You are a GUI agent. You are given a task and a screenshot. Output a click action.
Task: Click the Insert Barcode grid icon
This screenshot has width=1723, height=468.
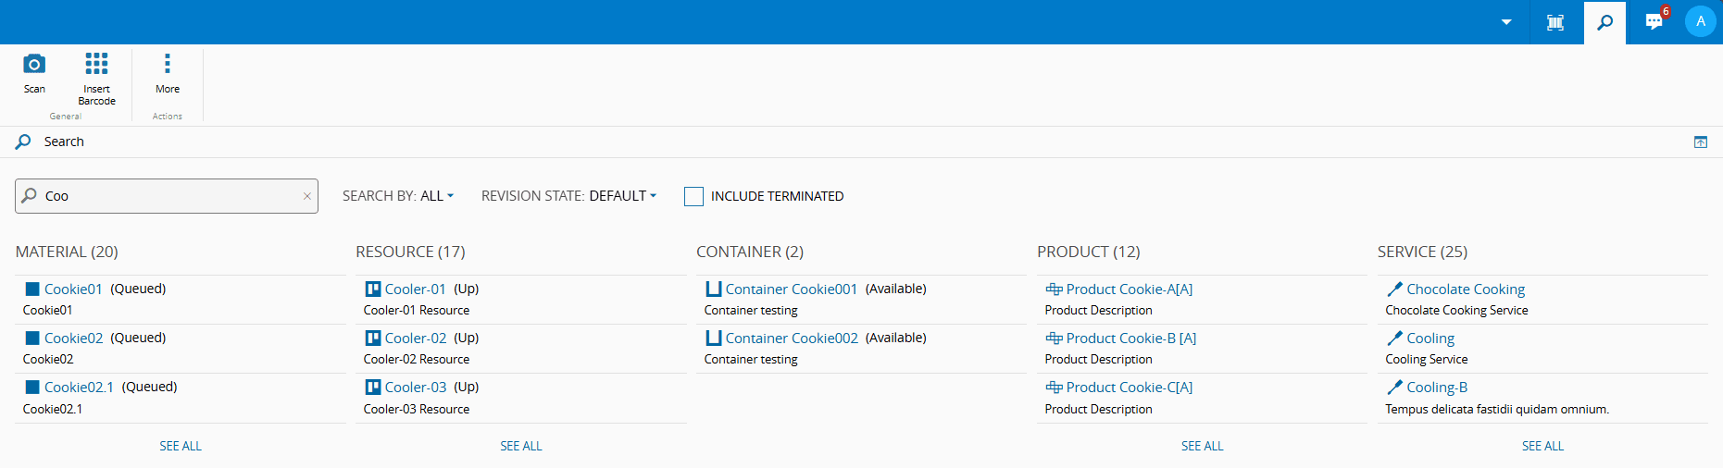tap(96, 64)
